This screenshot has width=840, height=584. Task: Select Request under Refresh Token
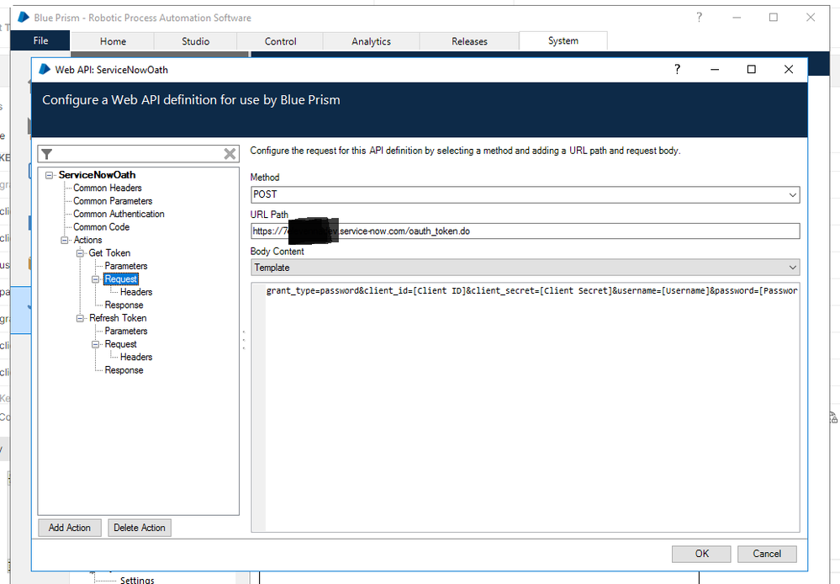(120, 344)
